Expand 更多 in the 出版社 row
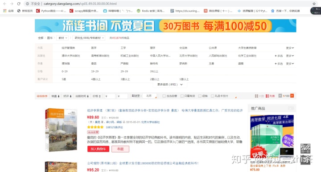Viewport: 321px width, 172px height. [290, 56]
